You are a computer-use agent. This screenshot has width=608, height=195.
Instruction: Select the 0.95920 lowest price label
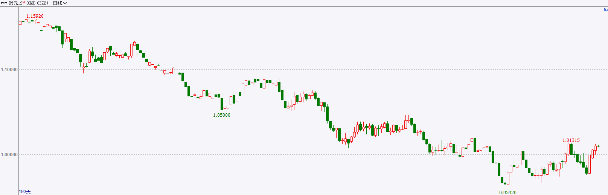pos(508,192)
